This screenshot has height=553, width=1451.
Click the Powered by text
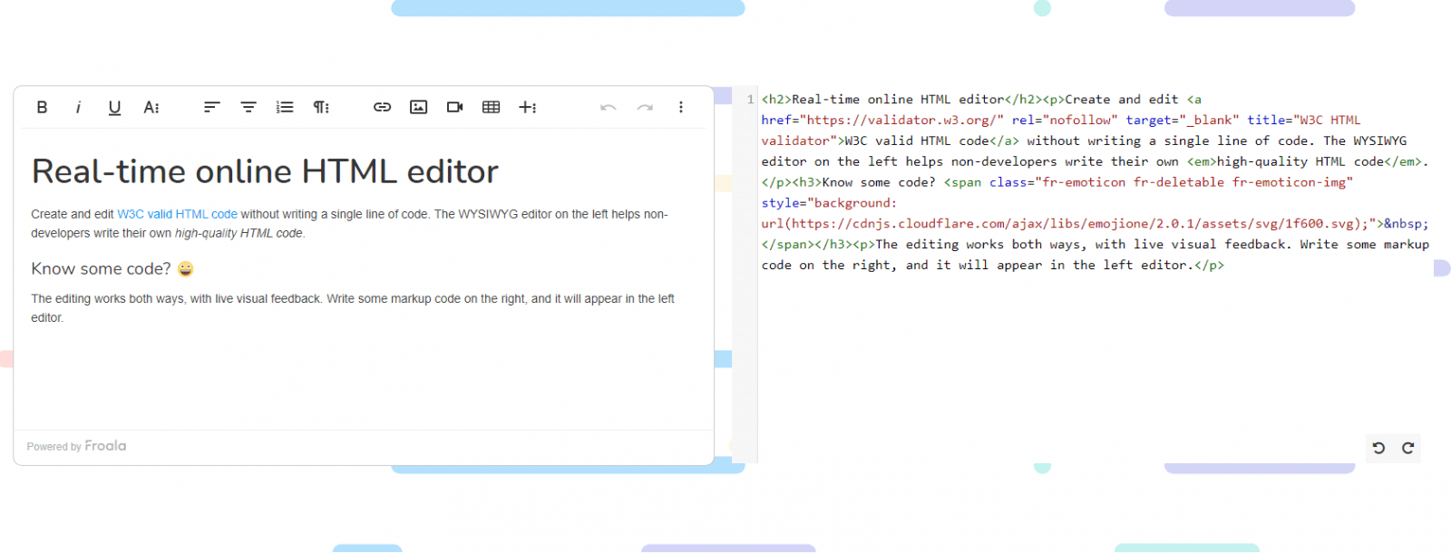[x=54, y=447]
